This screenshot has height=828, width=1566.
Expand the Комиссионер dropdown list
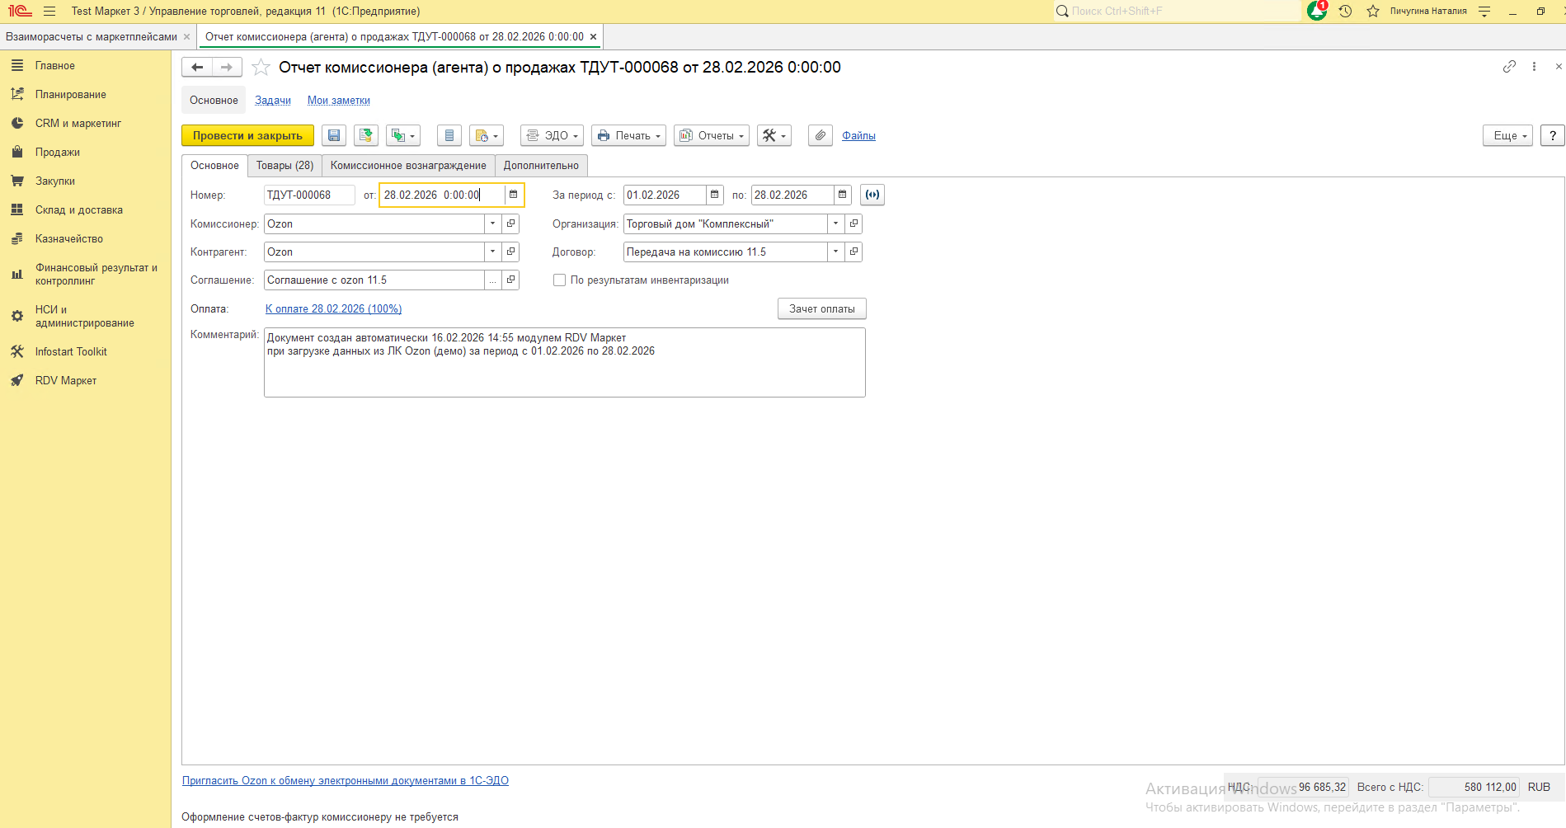click(492, 224)
